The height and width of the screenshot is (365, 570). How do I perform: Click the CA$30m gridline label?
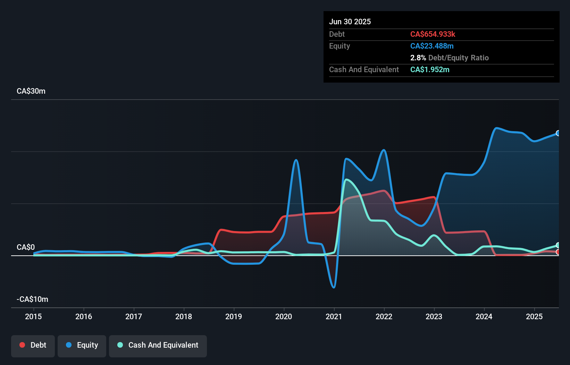coord(31,91)
